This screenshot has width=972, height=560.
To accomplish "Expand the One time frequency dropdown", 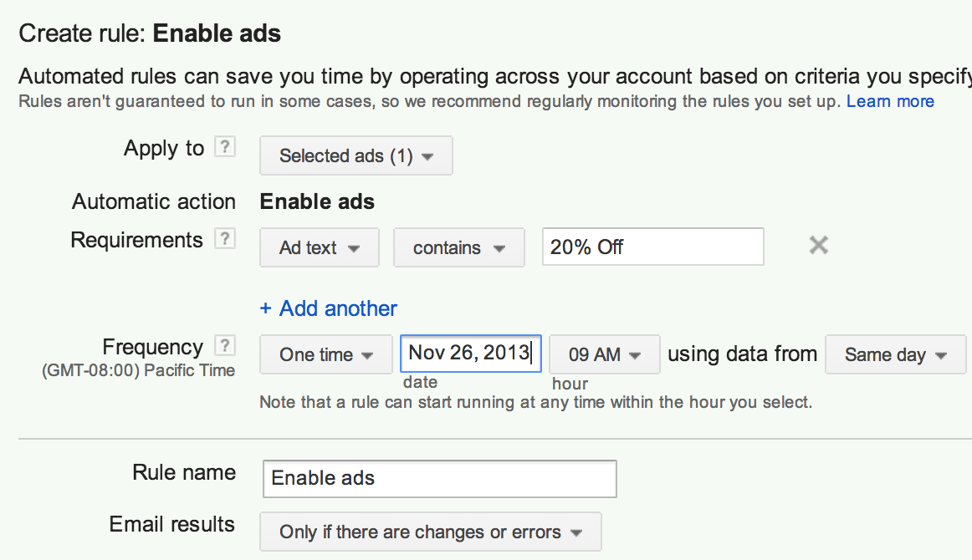I will pos(326,354).
